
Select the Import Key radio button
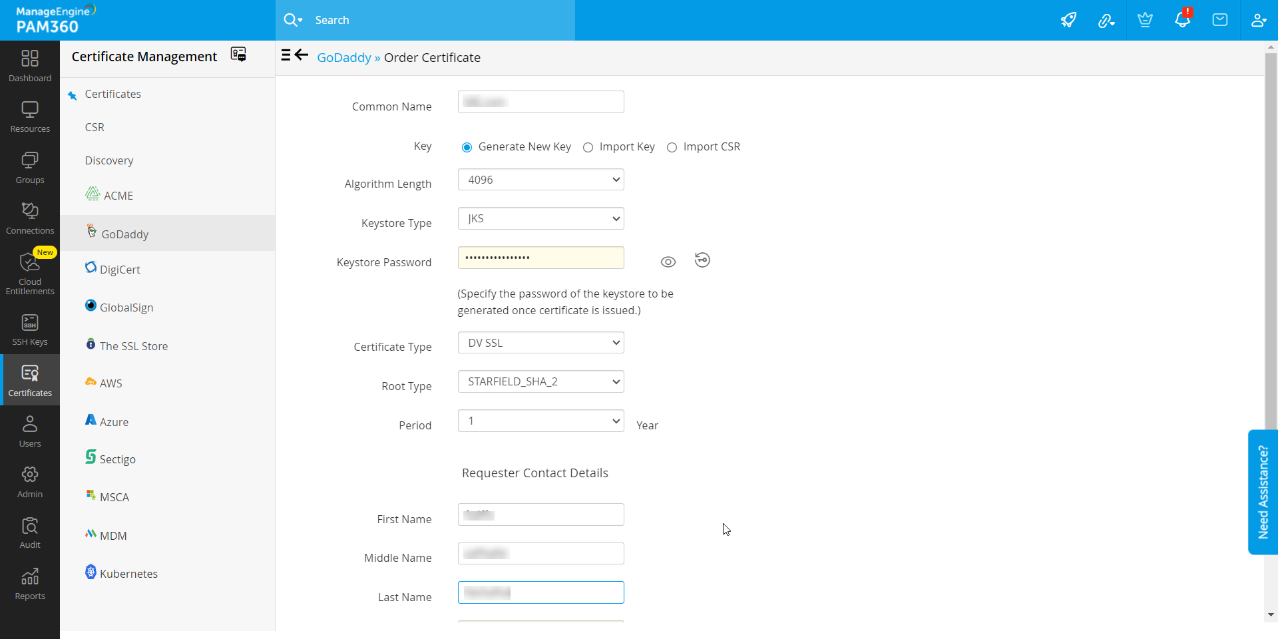coord(588,147)
